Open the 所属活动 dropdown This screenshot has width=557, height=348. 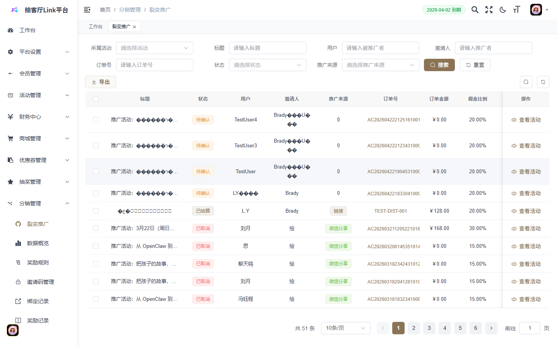(154, 48)
